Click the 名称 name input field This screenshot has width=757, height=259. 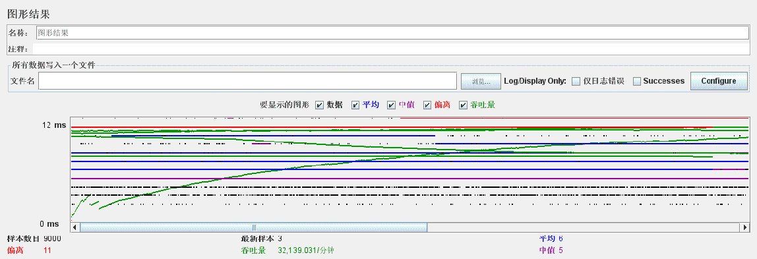[392, 33]
